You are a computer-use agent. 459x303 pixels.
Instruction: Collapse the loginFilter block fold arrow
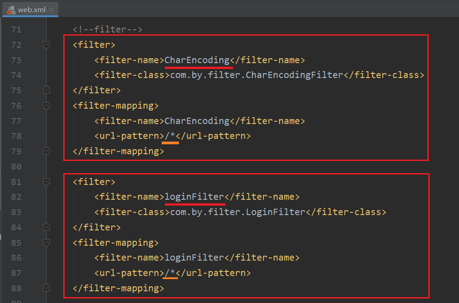pyautogui.click(x=46, y=181)
